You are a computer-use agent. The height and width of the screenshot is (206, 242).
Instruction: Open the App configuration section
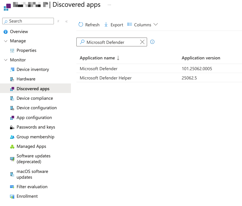(x=34, y=117)
